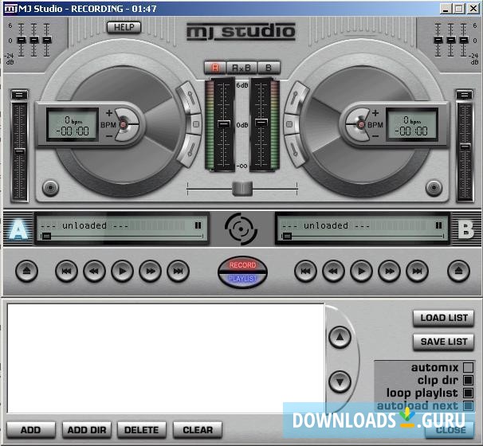Play deck B
The width and height of the screenshot is (483, 446).
click(x=361, y=271)
